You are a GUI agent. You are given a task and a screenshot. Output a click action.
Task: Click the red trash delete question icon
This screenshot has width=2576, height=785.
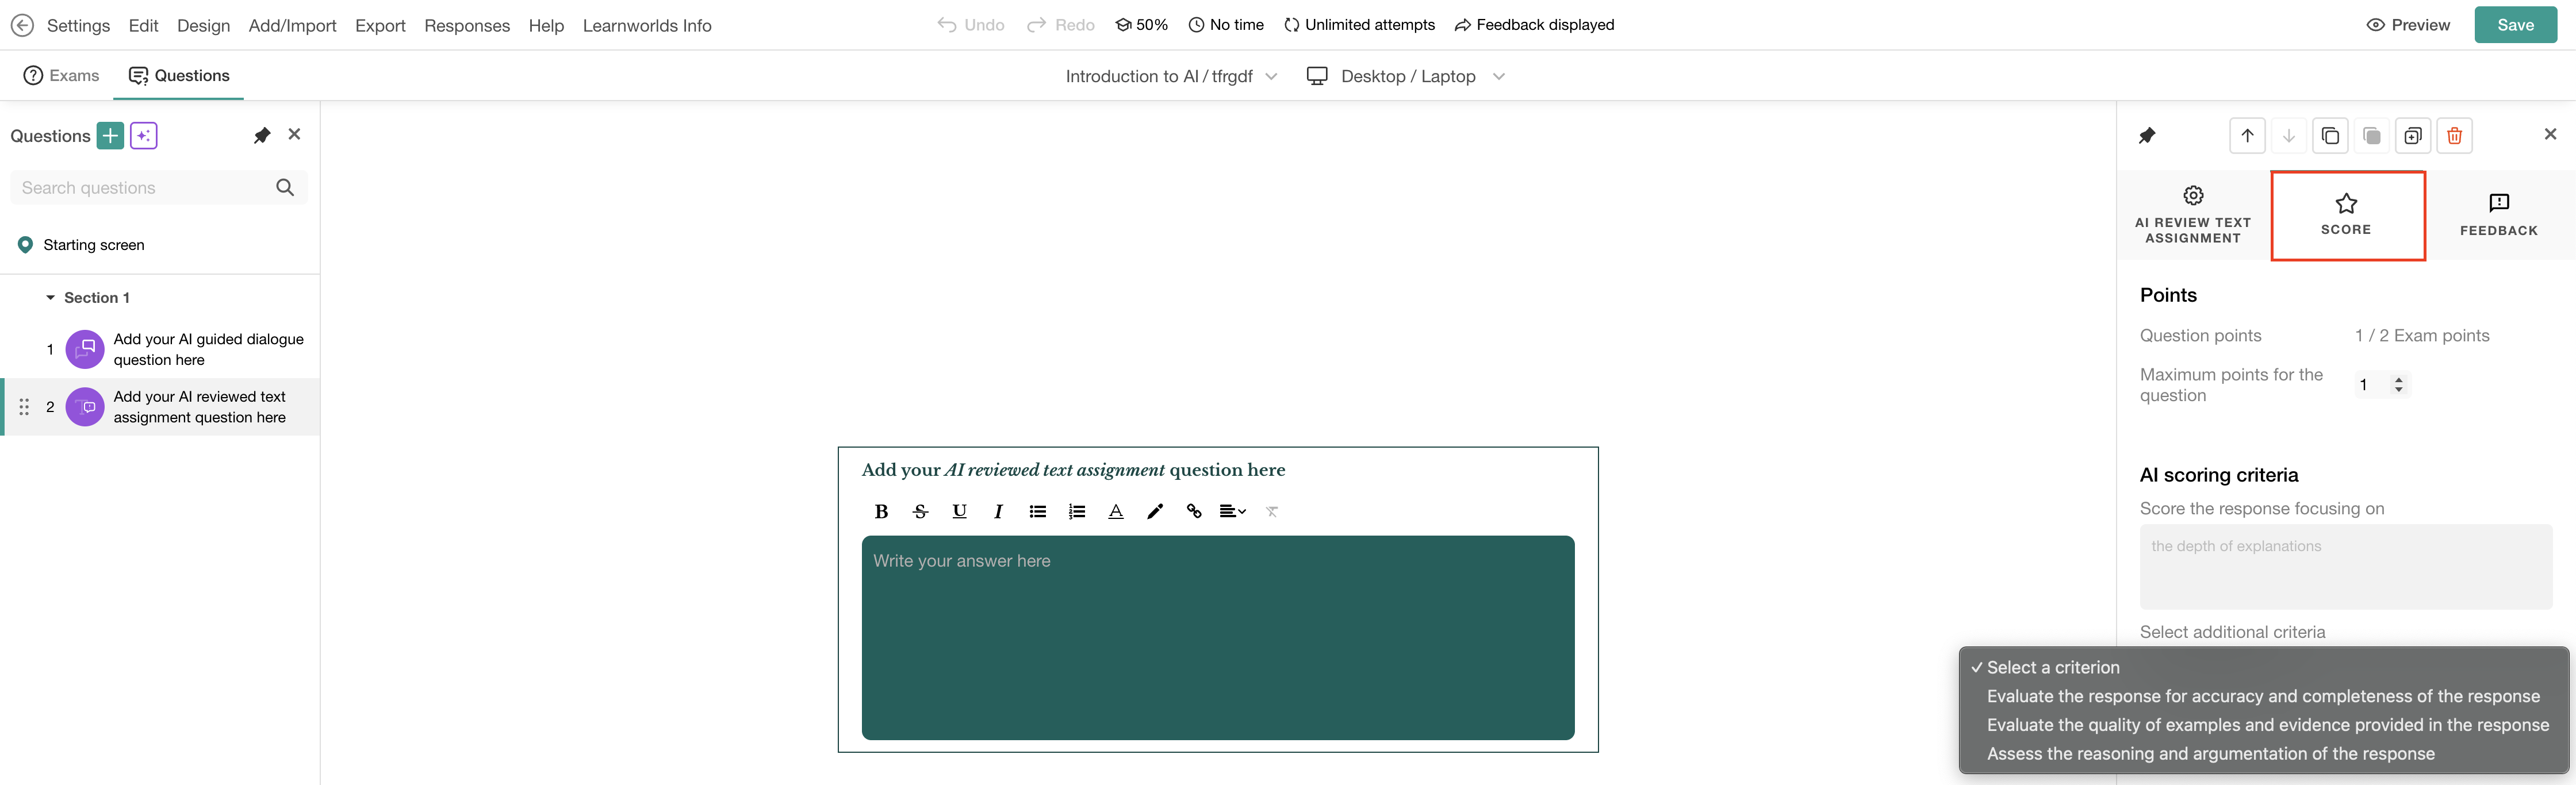click(2454, 136)
